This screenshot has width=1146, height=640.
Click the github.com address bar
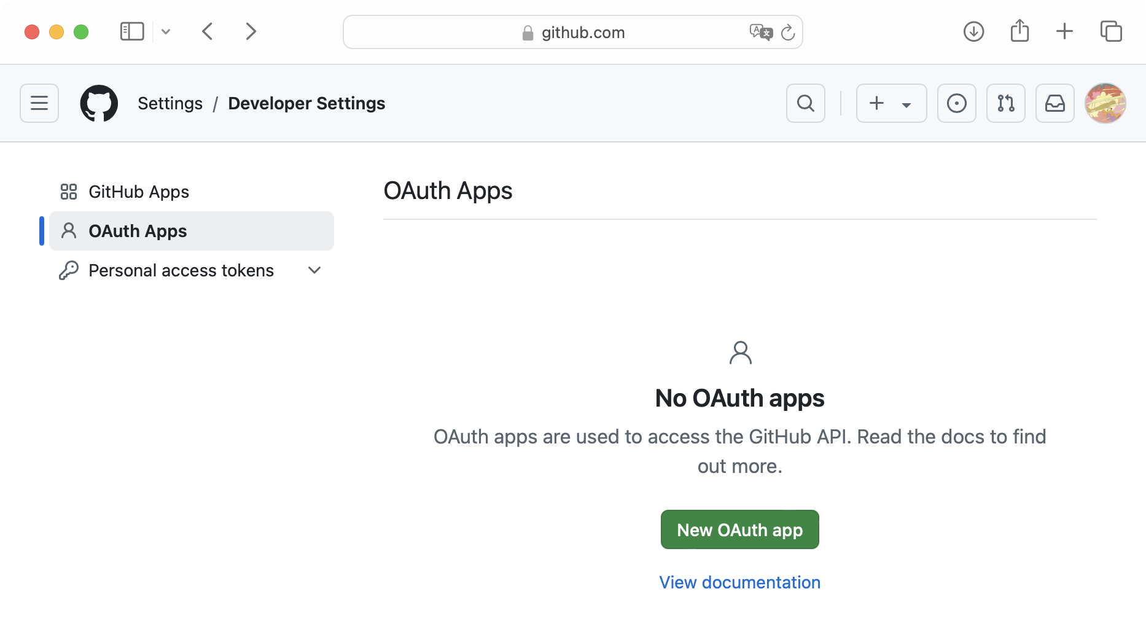click(572, 33)
